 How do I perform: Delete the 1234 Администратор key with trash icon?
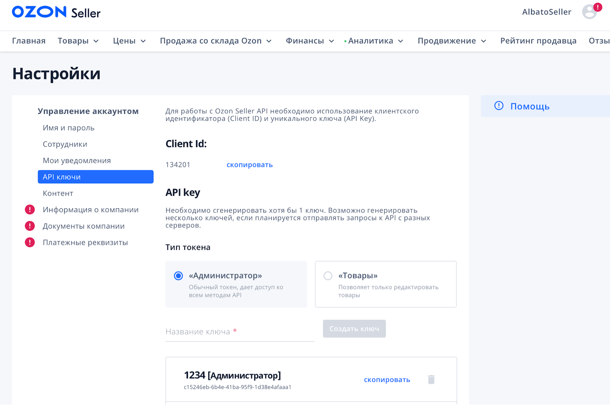(x=431, y=379)
